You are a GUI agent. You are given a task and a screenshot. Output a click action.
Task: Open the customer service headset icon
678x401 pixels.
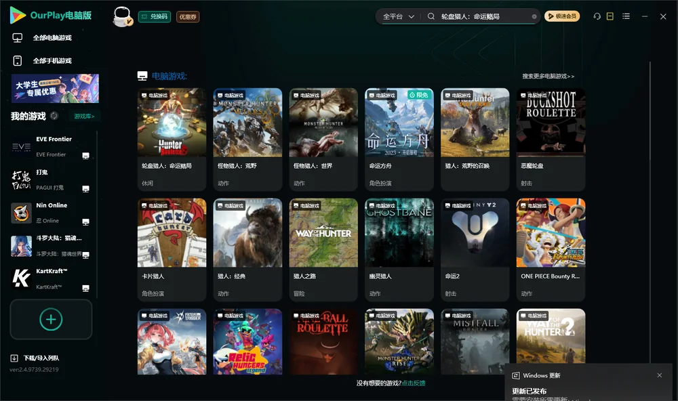597,16
